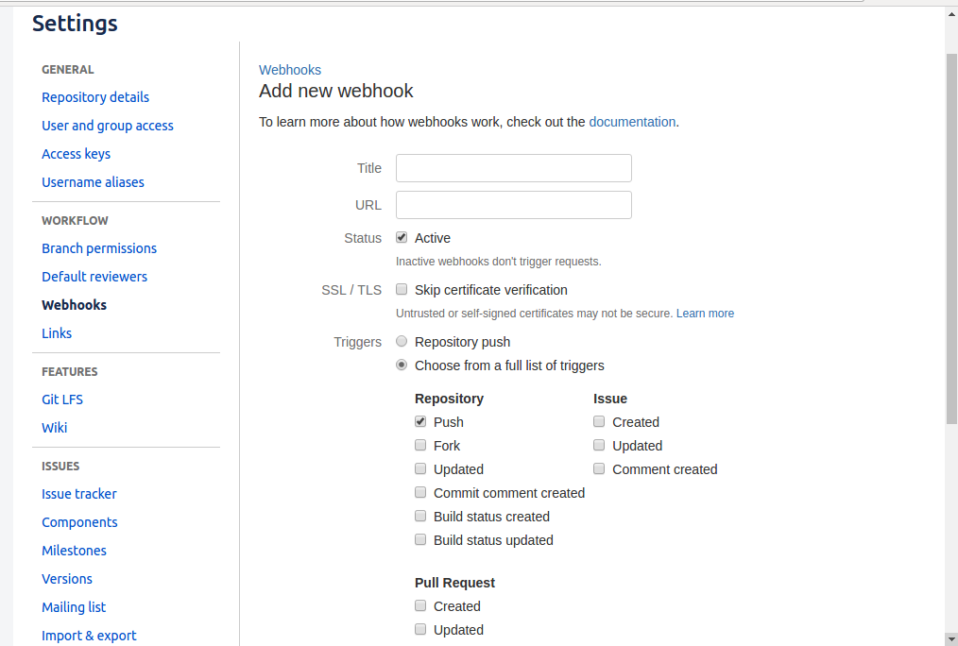Screen dimensions: 958x646
Task: Open the Webhooks breadcrumb link above the heading
Action: [290, 70]
